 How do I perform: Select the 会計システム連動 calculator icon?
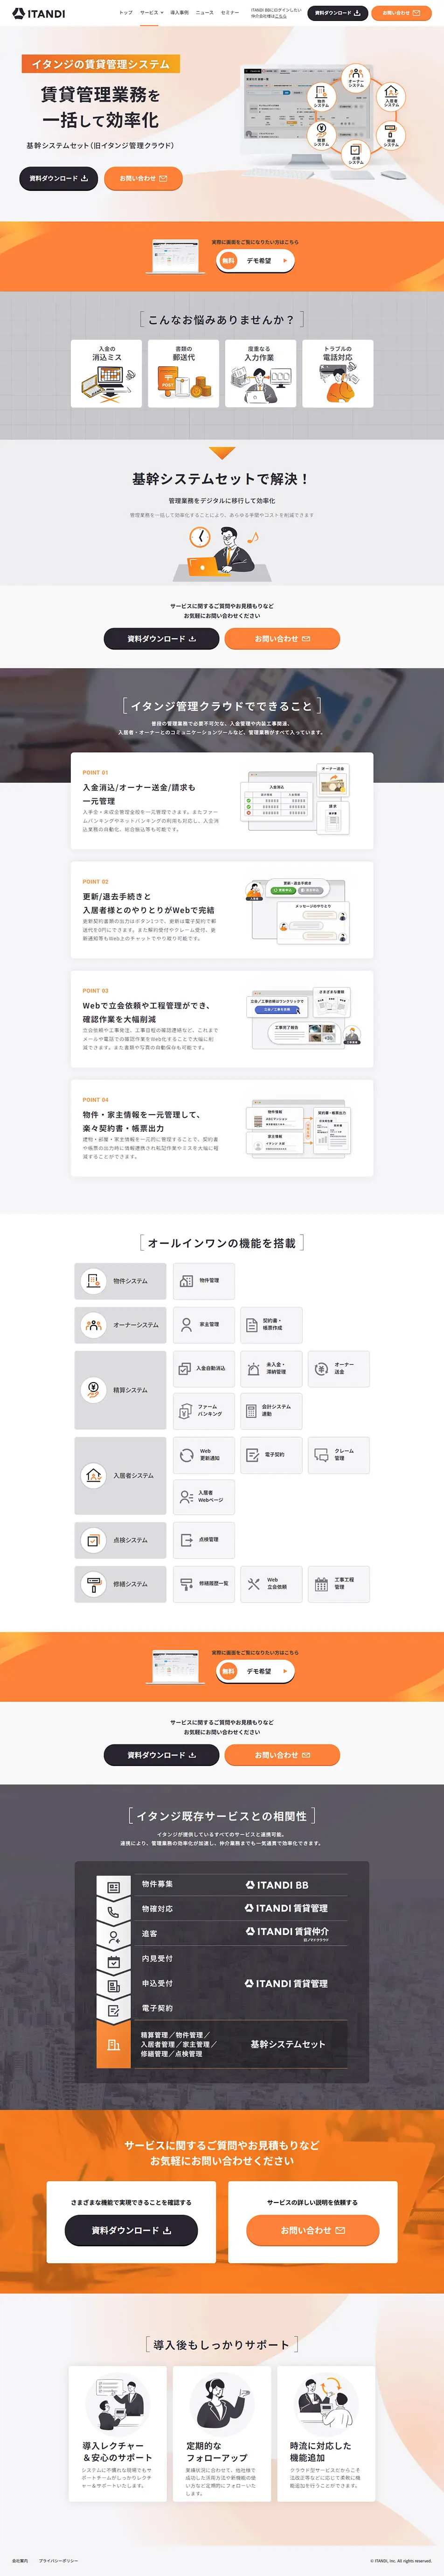(251, 1411)
